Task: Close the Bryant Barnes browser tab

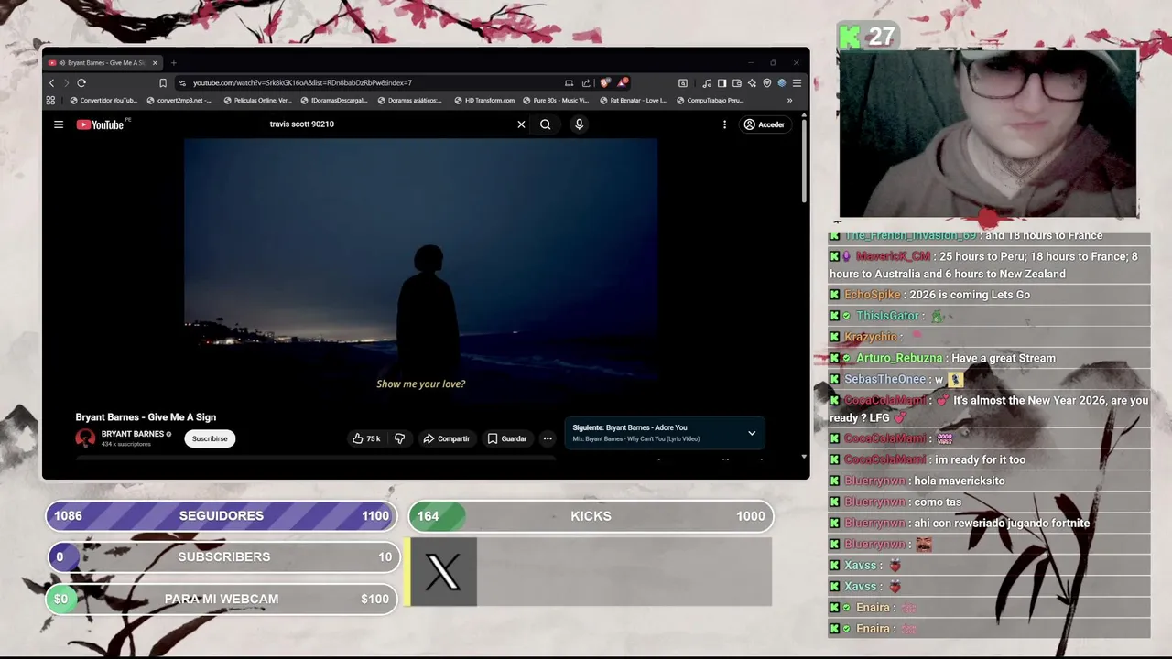Action: coord(155,63)
